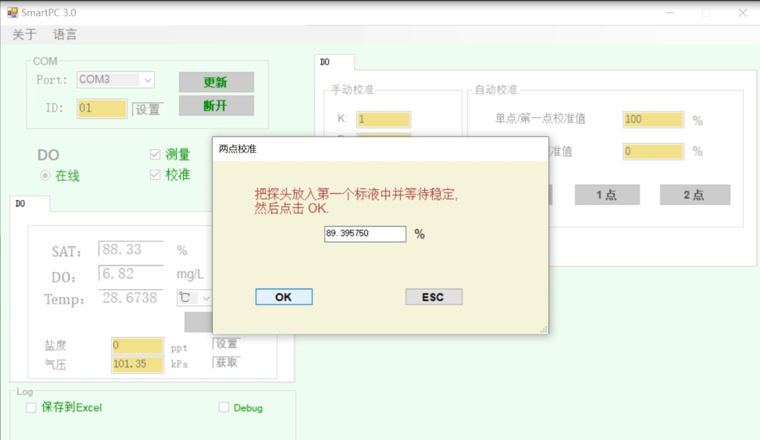
Task: Click the Temp value field 28.6738
Action: pyautogui.click(x=131, y=298)
